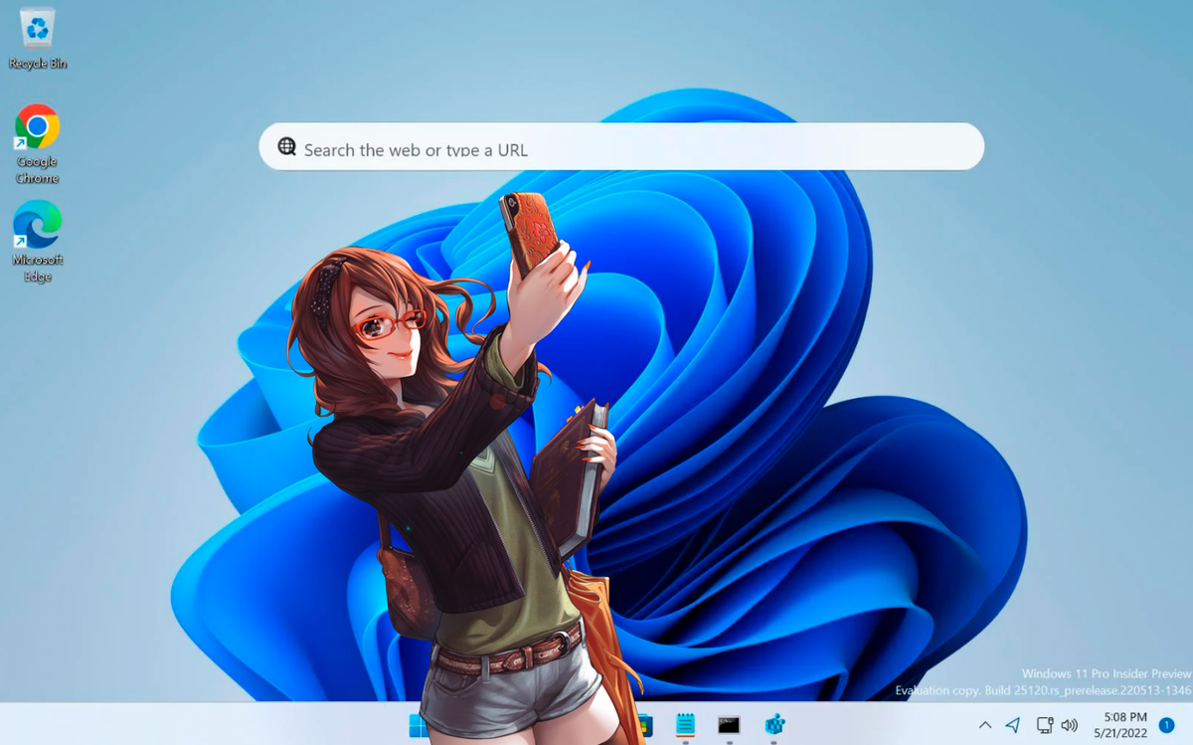Expand the hidden tray icons chevron
The image size is (1193, 745).
coord(985,725)
